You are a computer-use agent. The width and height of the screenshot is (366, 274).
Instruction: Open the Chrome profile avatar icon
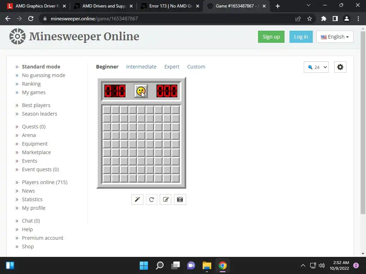[x=347, y=19]
